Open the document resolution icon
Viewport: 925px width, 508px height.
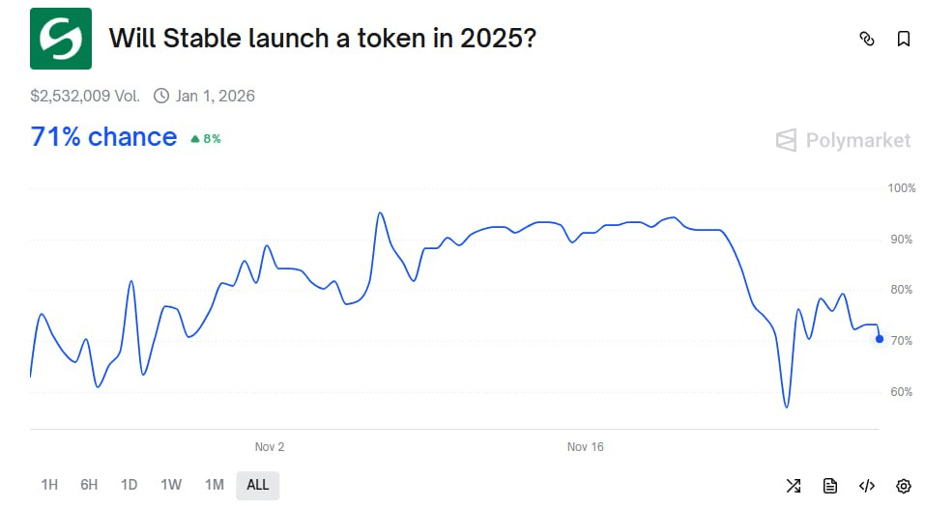(830, 485)
